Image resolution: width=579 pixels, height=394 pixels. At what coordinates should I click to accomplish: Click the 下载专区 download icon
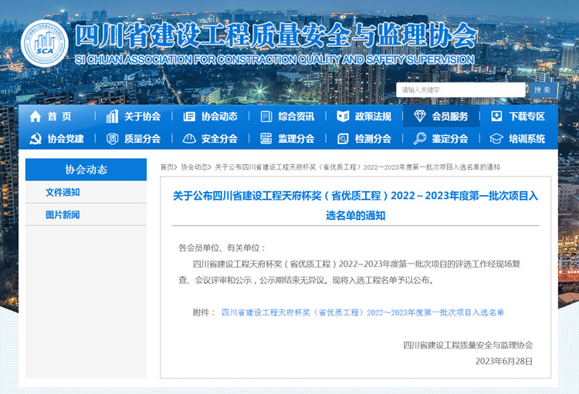[496, 116]
